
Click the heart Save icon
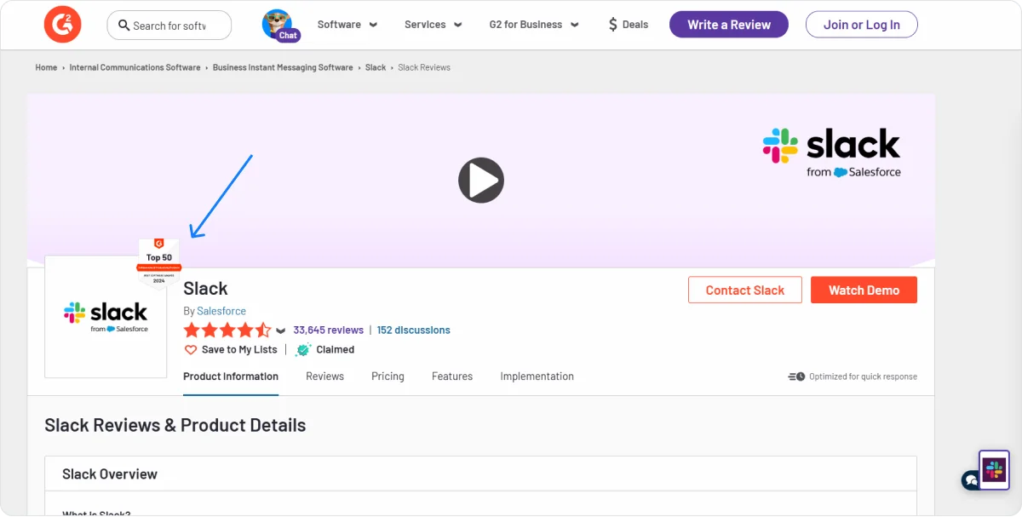(x=191, y=350)
